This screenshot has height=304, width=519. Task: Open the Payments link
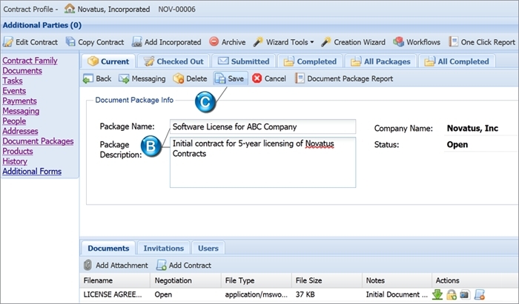pos(19,101)
